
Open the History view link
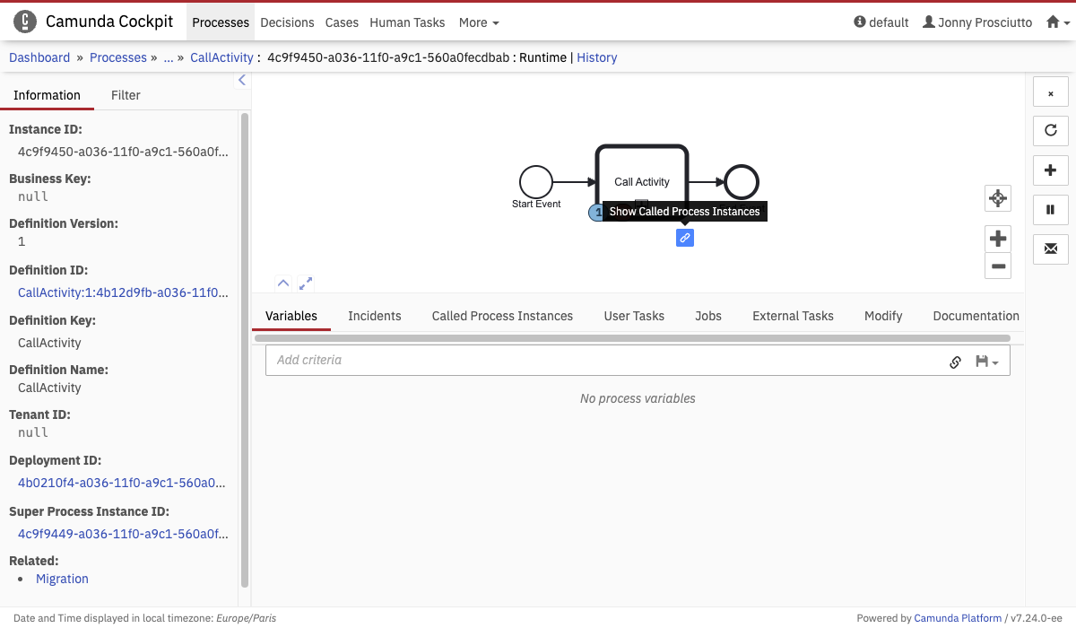coord(597,57)
